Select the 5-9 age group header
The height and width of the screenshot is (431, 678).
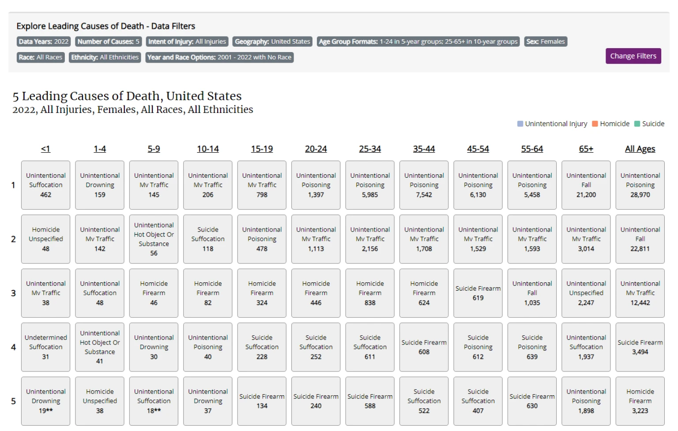[x=154, y=149]
